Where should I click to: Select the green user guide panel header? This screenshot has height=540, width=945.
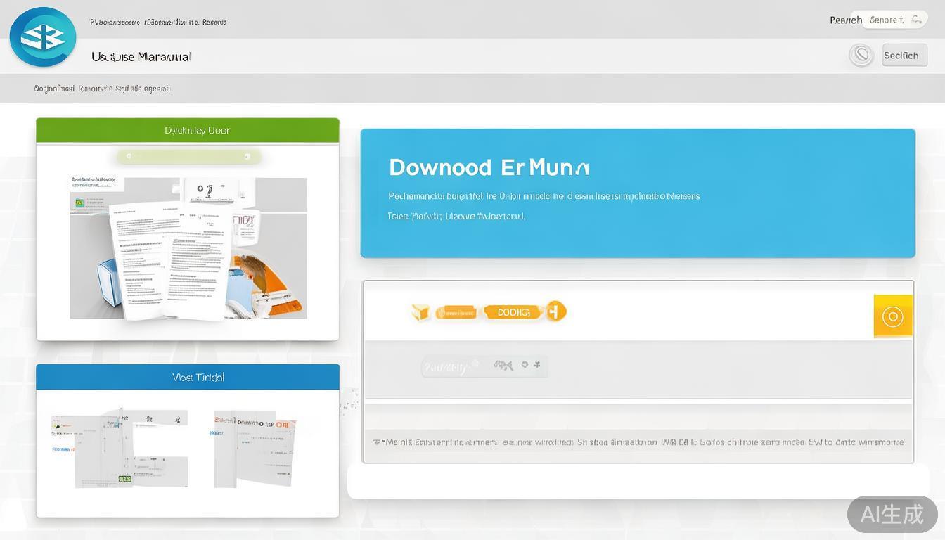(x=188, y=131)
